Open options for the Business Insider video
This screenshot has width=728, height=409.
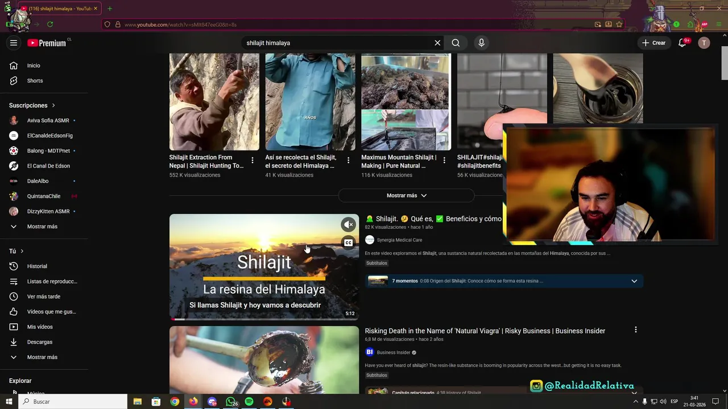[635, 330]
